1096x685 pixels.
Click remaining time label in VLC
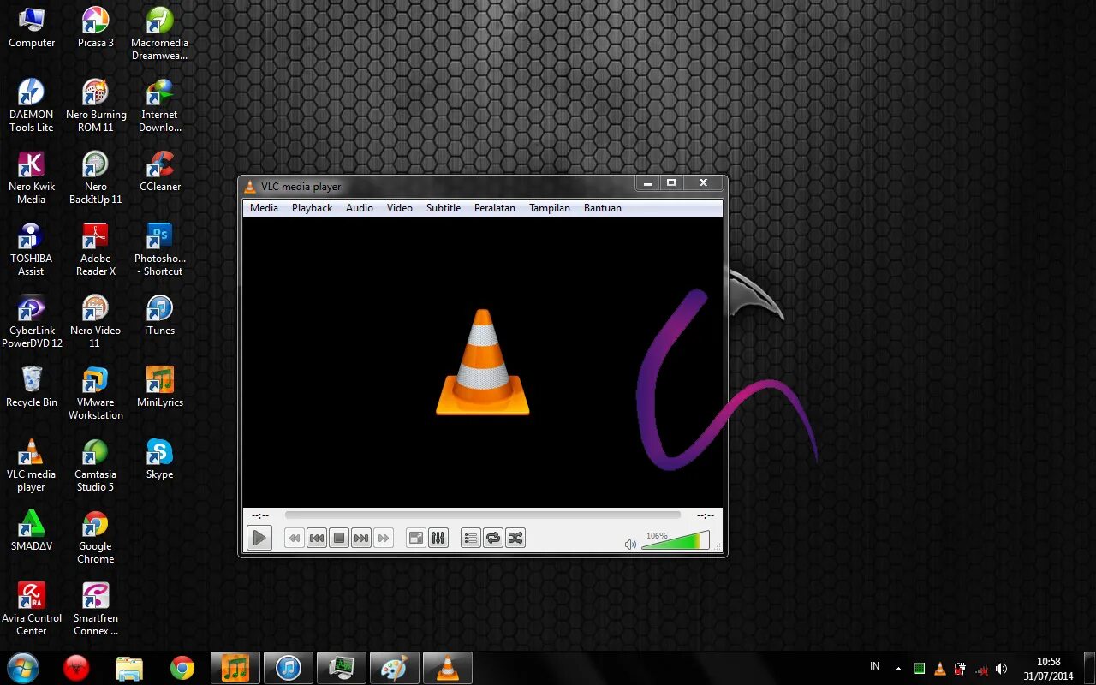[x=706, y=515]
